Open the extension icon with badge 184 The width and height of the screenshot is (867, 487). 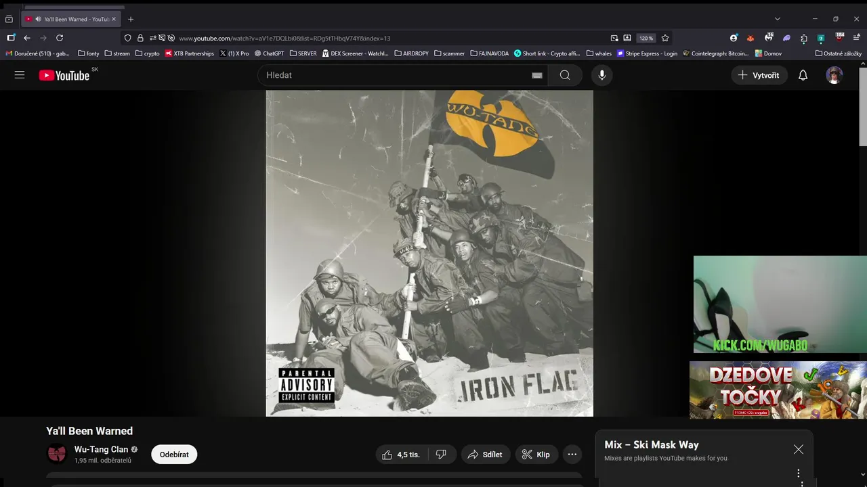[x=839, y=38]
